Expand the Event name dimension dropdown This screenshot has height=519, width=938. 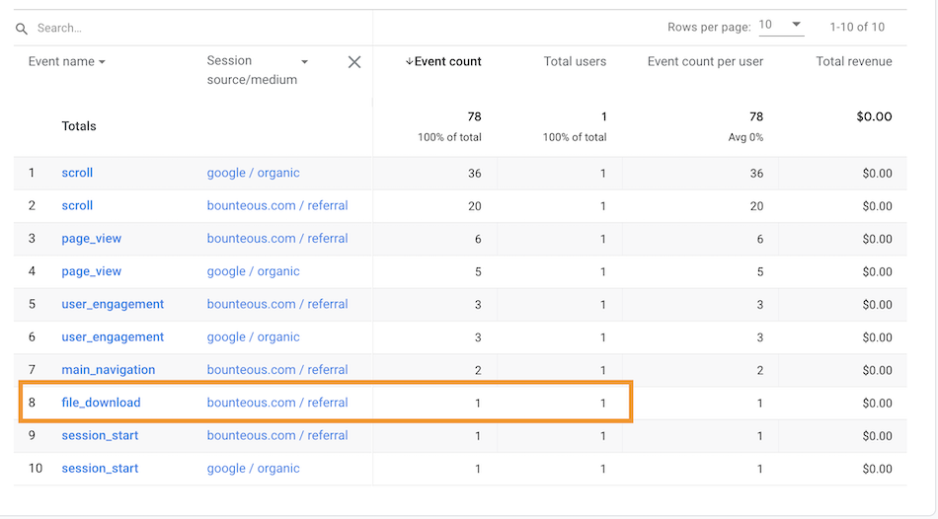[102, 62]
